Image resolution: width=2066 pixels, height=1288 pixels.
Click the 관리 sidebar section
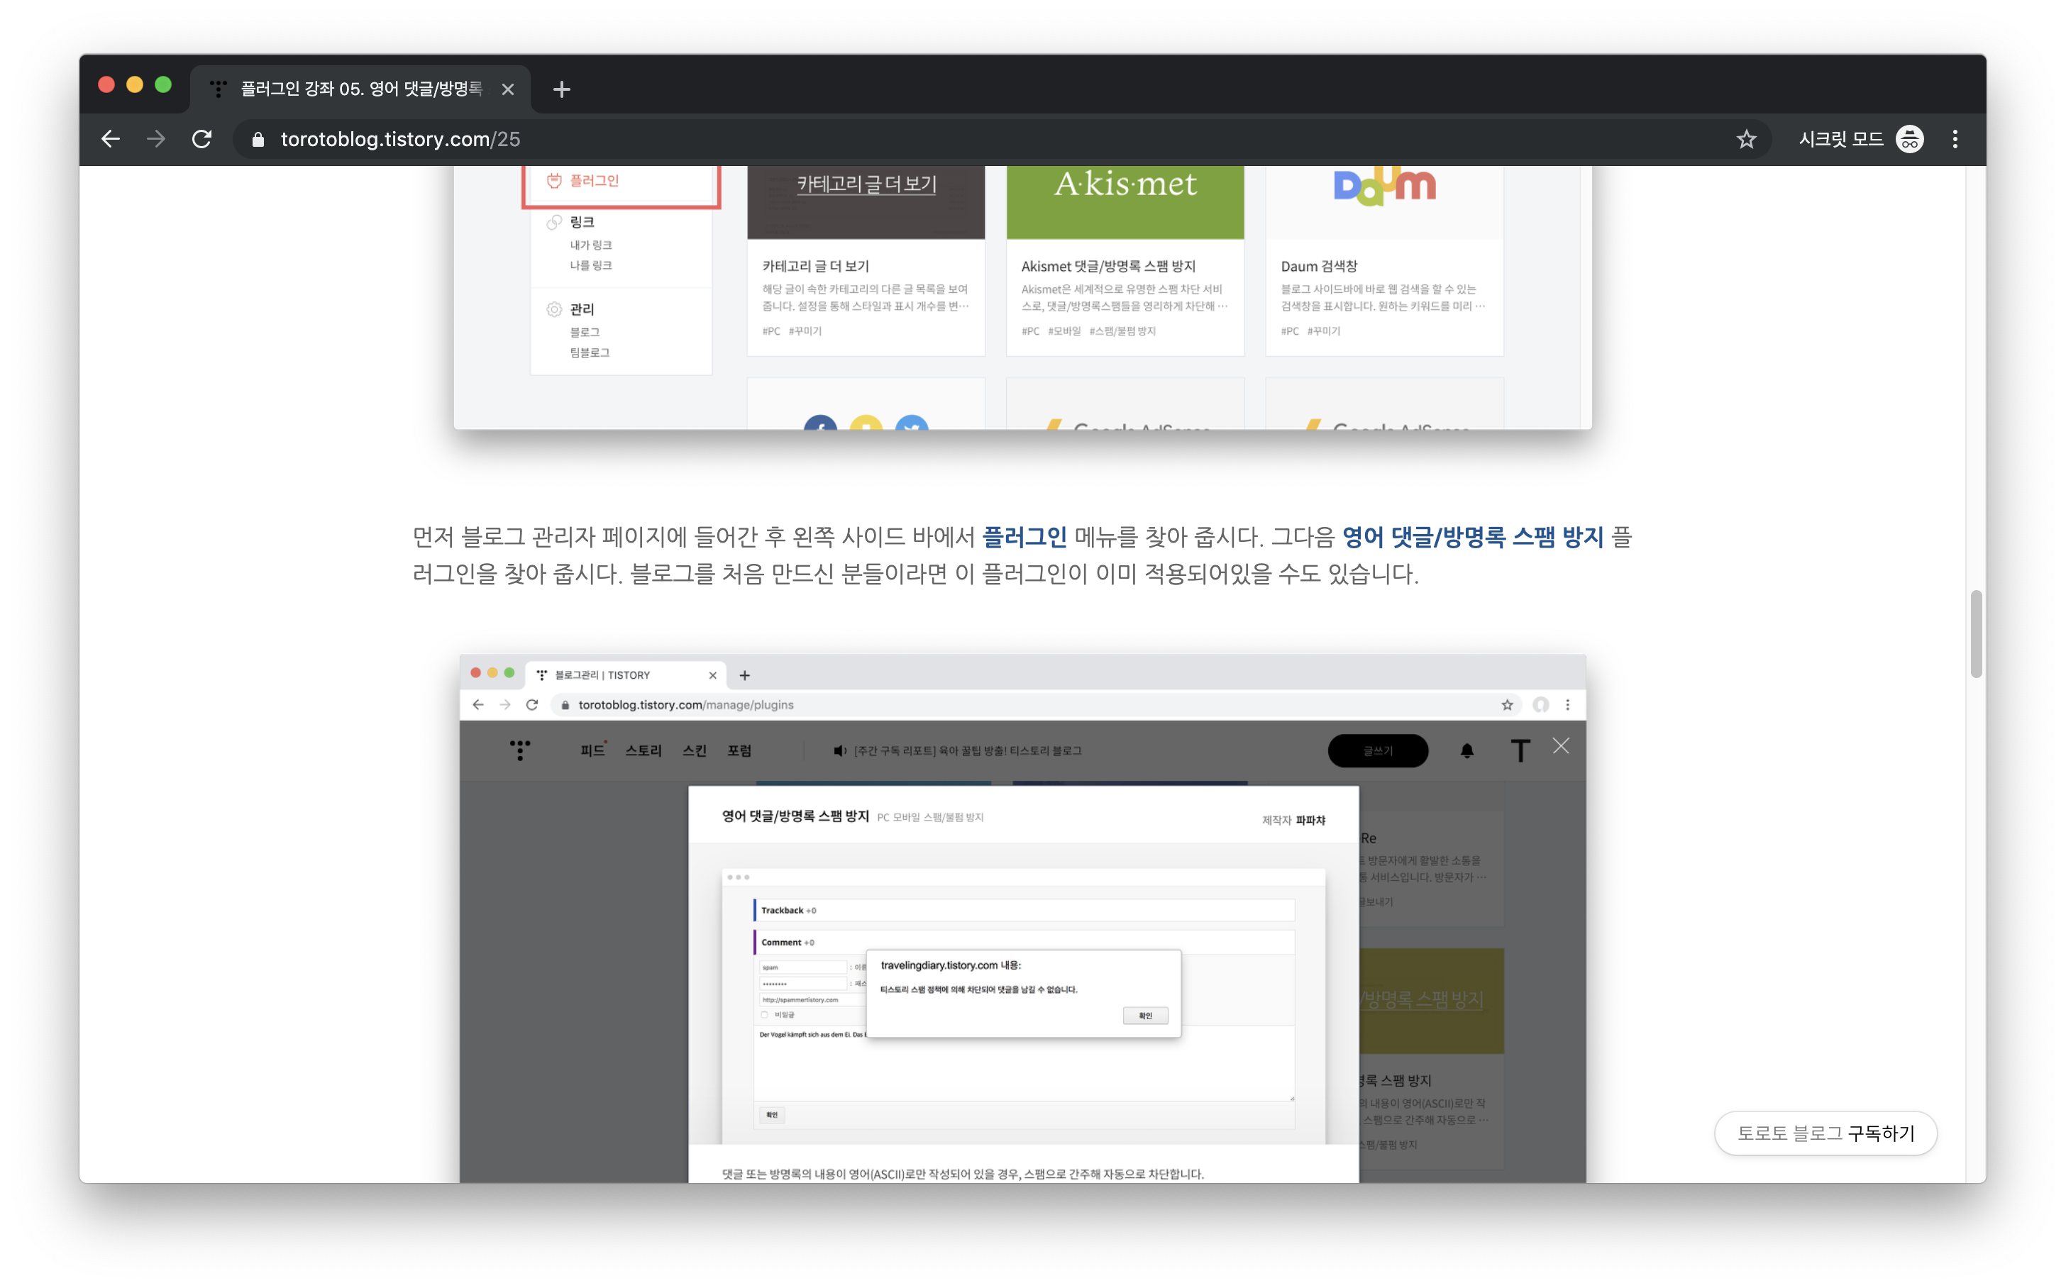coord(582,309)
